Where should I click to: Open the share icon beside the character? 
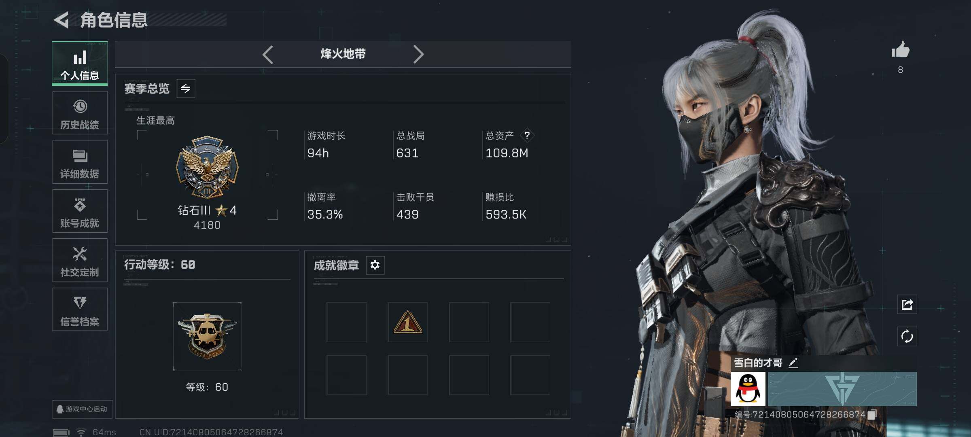pyautogui.click(x=907, y=304)
